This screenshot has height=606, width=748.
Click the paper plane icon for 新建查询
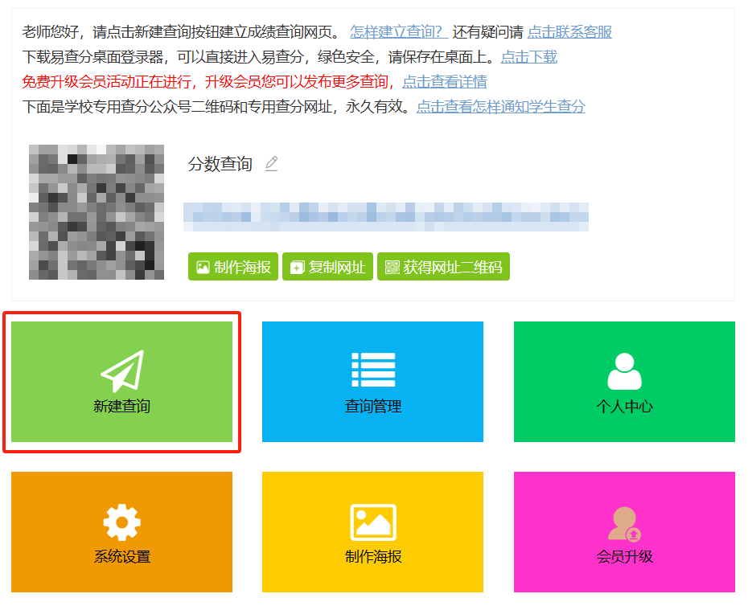[x=122, y=371]
